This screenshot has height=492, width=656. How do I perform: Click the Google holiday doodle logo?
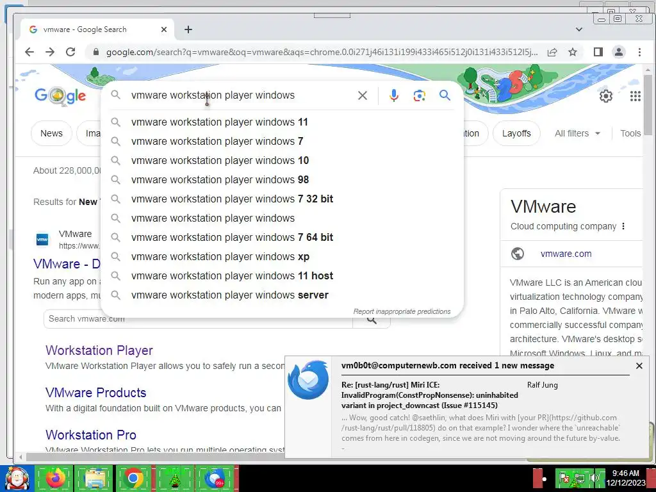(61, 96)
